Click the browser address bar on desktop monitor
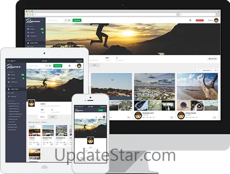 click(105, 14)
